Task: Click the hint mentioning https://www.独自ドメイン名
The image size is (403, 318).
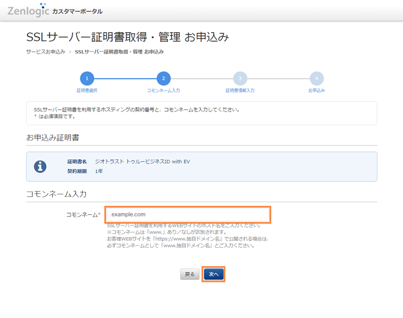Action: tap(188, 239)
